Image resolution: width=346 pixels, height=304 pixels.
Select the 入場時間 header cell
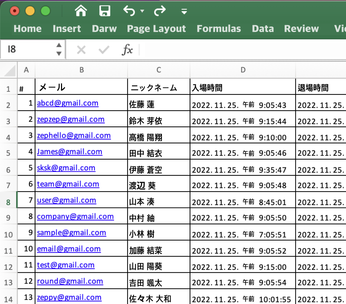click(243, 87)
